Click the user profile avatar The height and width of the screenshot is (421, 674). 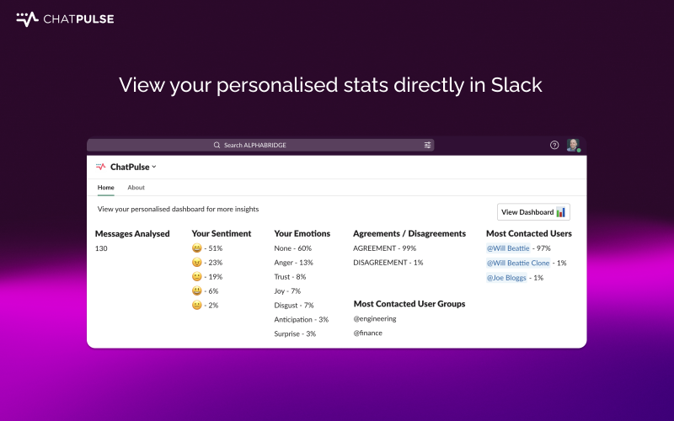click(573, 145)
